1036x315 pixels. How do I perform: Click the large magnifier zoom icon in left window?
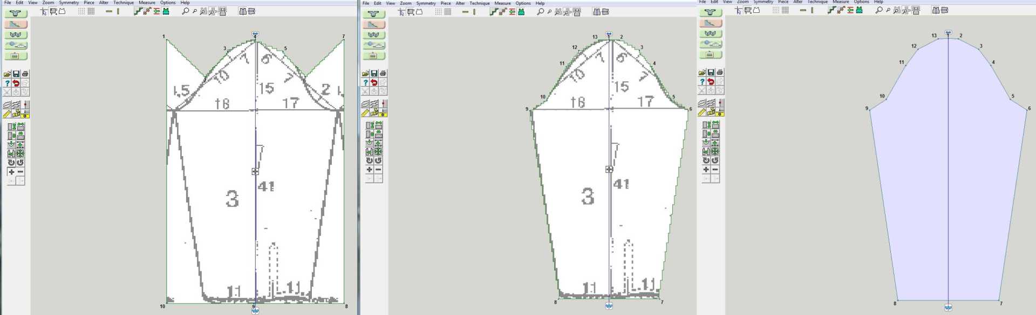tap(185, 11)
